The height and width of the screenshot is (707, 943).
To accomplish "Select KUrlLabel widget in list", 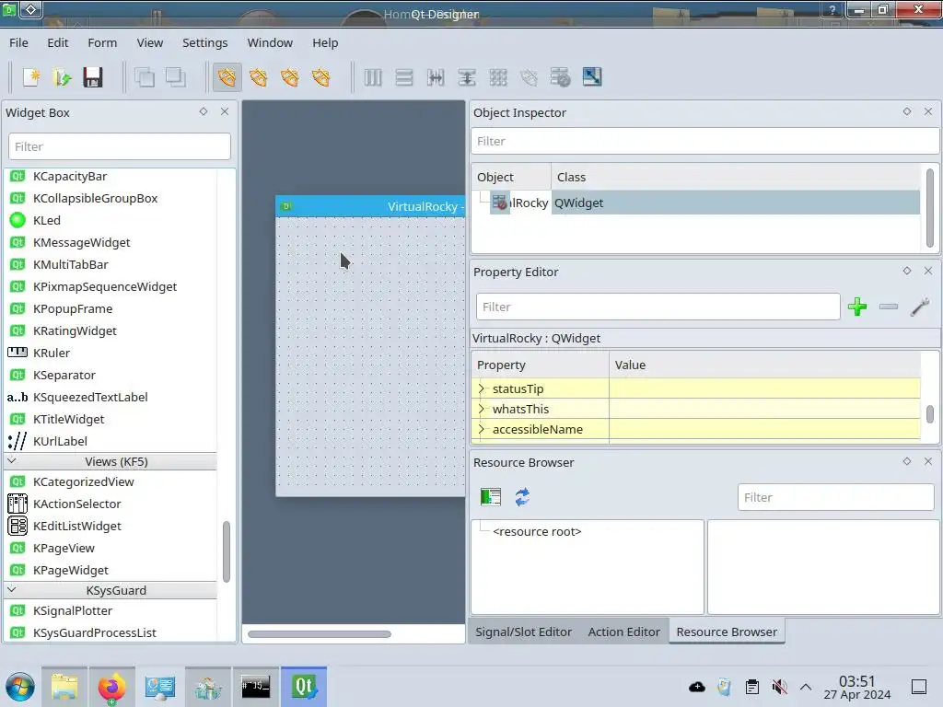I will coord(60,441).
